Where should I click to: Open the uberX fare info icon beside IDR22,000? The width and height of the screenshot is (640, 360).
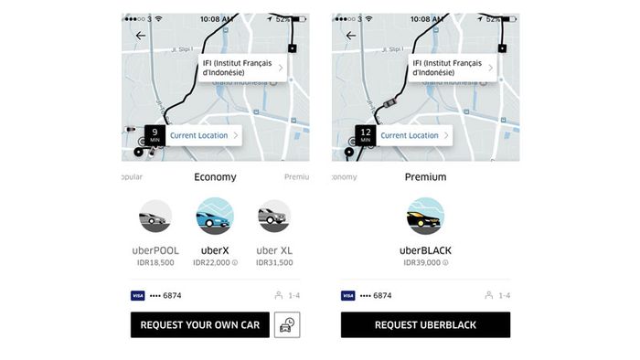click(x=235, y=263)
